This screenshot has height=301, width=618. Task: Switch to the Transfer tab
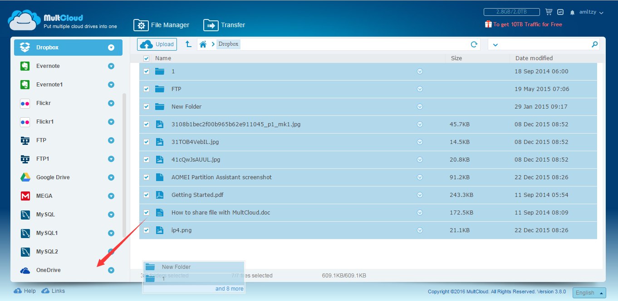coord(224,25)
